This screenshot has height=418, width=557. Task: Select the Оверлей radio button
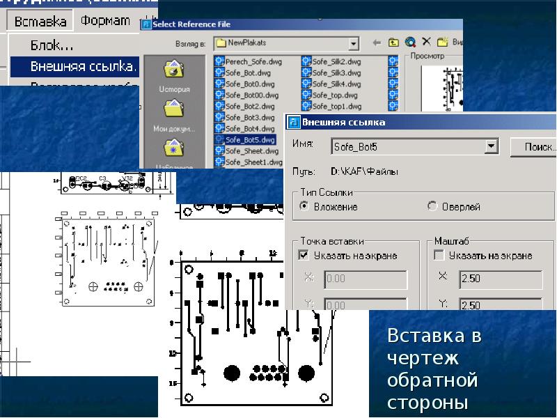coord(432,206)
